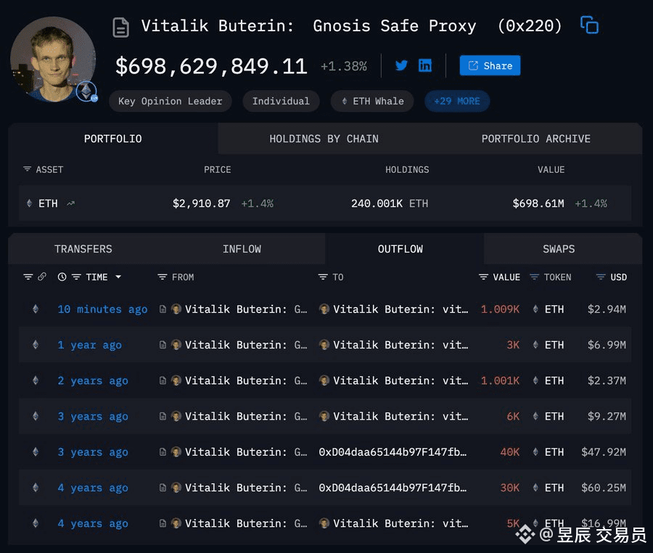
Task: Open the TO address in the $2.94M row
Action: click(x=401, y=309)
